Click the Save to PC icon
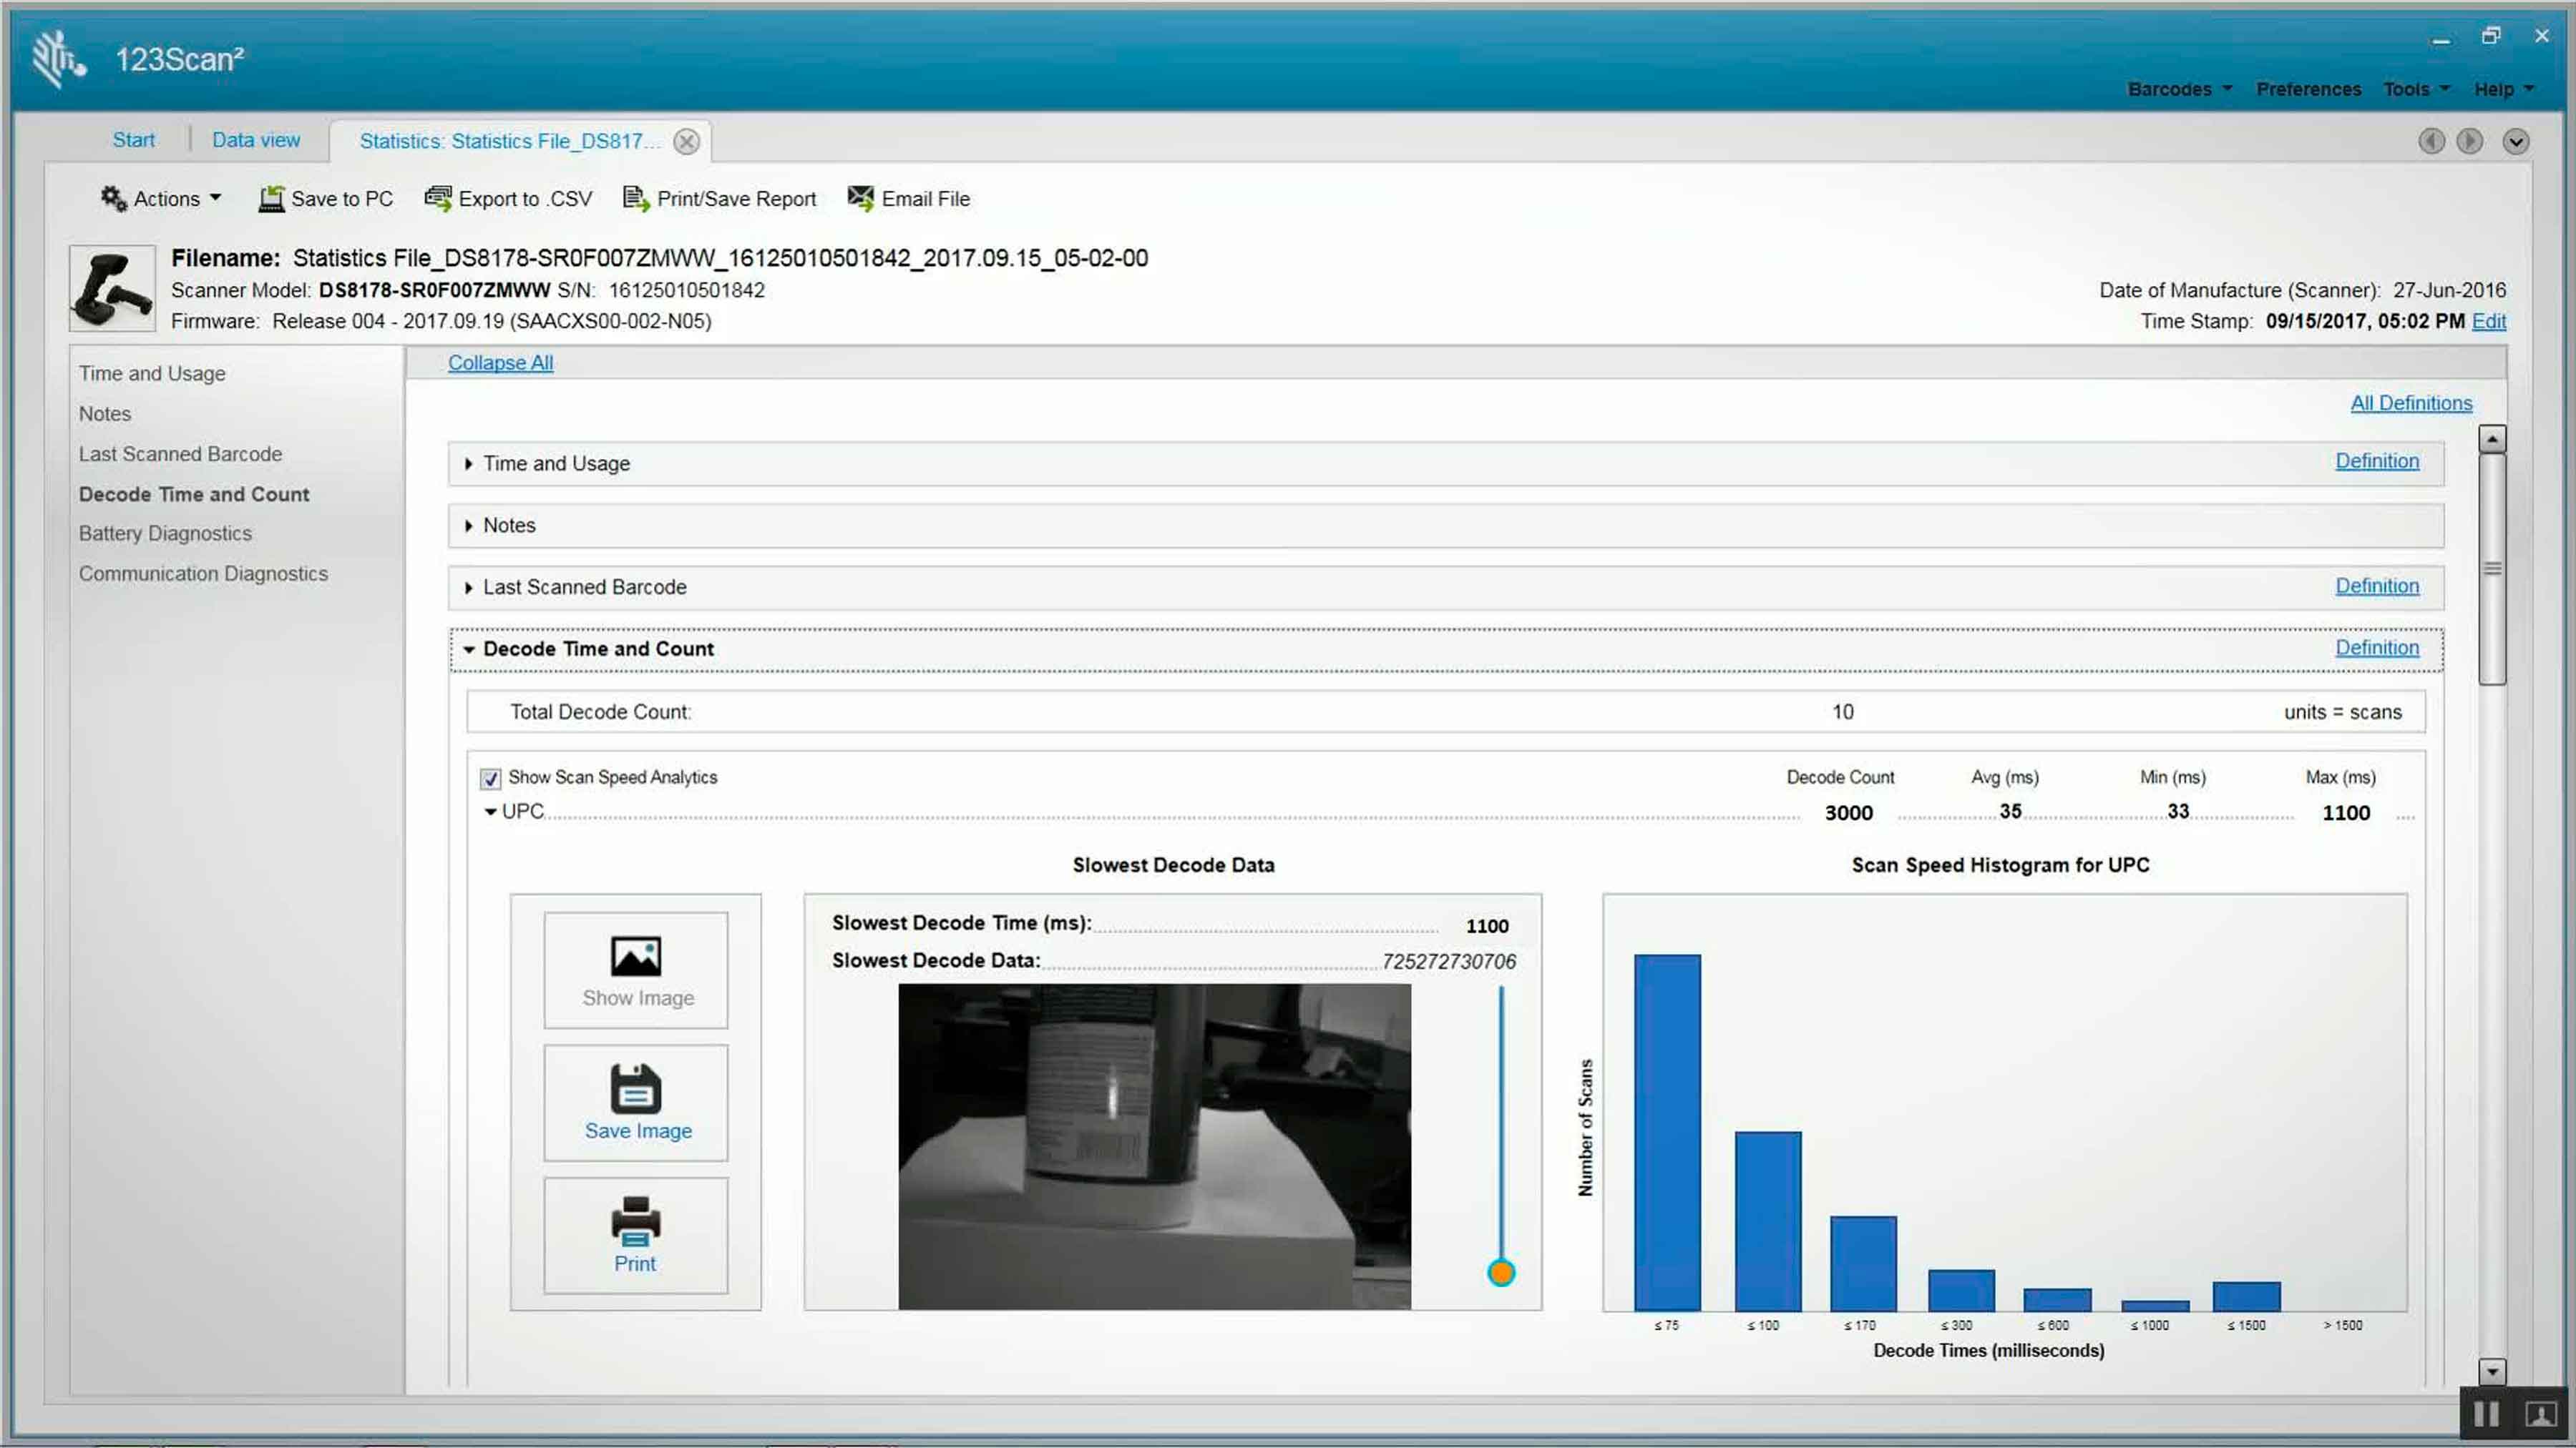The width and height of the screenshot is (2576, 1448). pos(271,199)
